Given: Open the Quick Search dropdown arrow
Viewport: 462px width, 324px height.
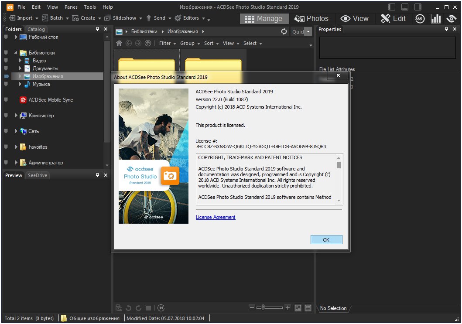Looking at the screenshot, I should point(308,31).
